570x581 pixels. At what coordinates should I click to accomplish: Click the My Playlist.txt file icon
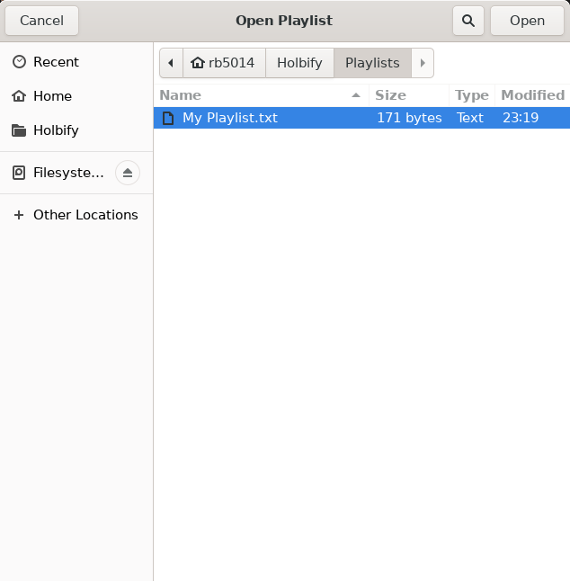[x=168, y=118]
